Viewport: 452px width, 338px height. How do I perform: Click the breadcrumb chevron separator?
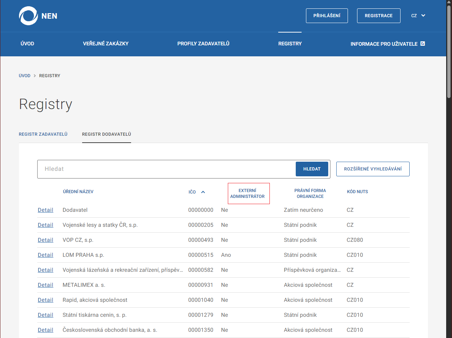[x=35, y=76]
